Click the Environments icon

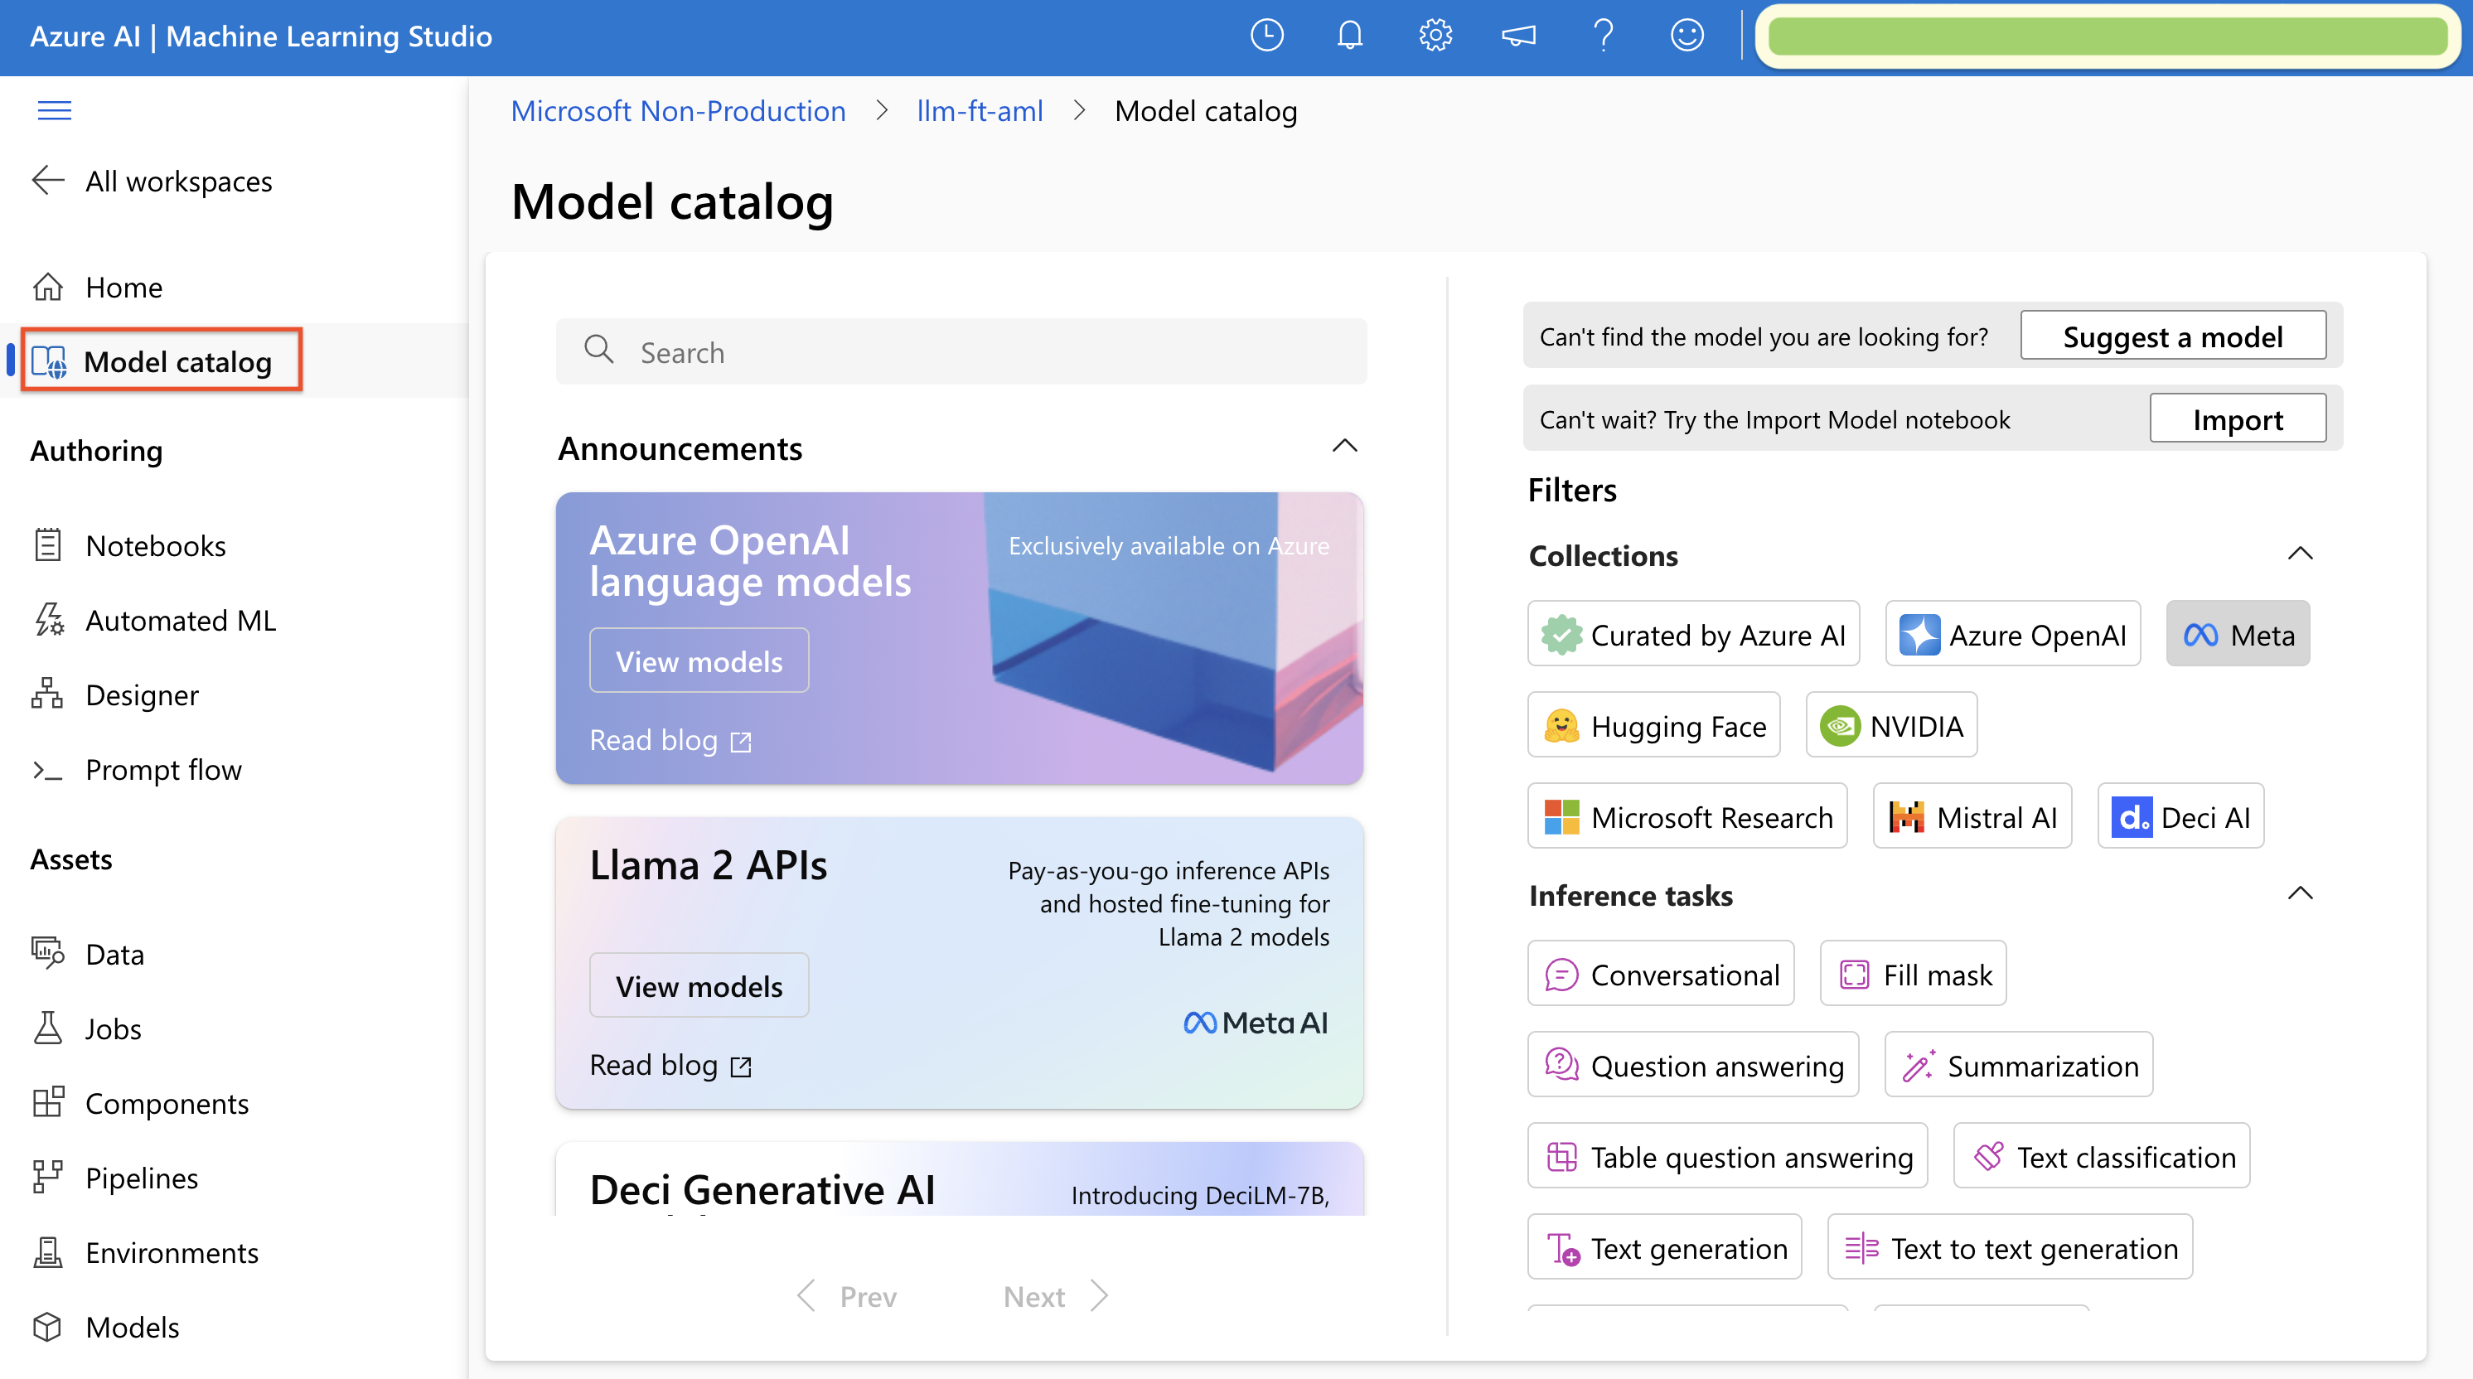[48, 1252]
